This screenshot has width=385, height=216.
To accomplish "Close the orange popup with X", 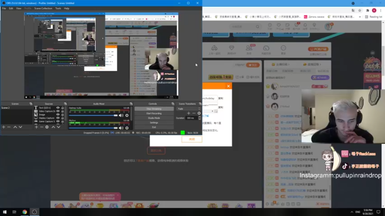I will (x=228, y=86).
